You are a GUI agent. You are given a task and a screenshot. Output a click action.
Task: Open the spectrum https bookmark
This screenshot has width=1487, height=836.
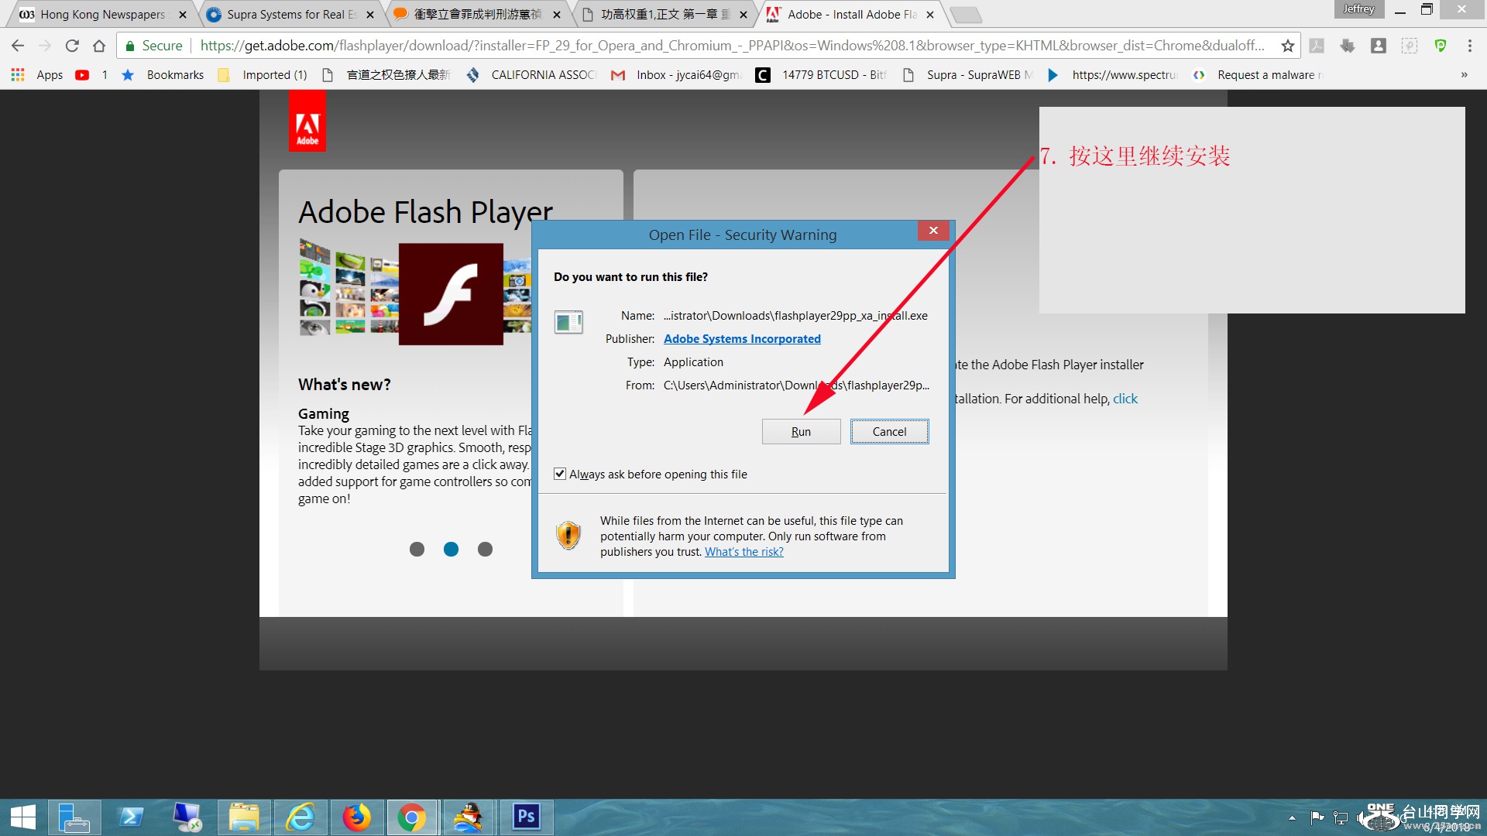[1113, 75]
